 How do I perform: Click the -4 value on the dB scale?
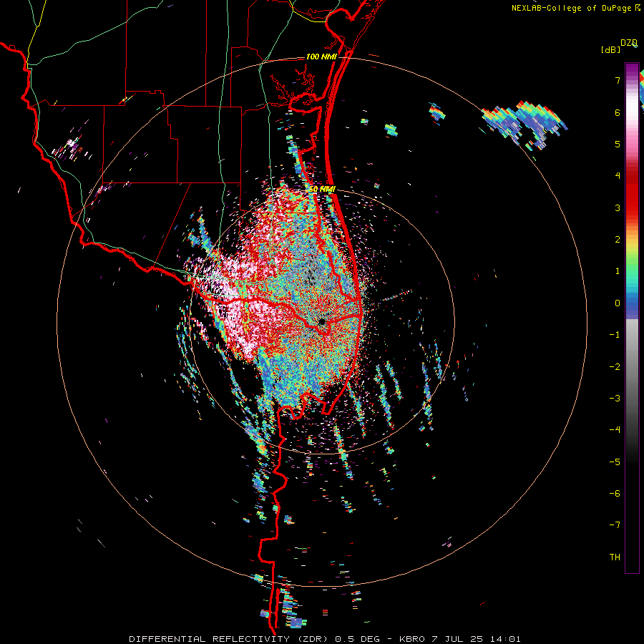615,430
